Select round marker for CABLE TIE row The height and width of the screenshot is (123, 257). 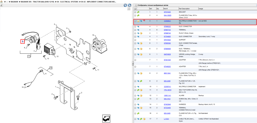[x=135, y=119]
